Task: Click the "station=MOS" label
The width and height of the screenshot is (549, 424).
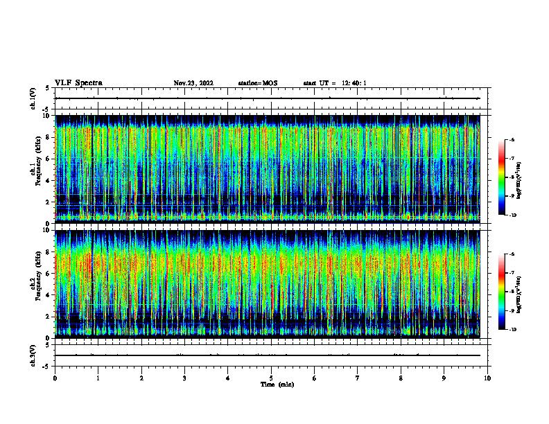Action: click(258, 83)
